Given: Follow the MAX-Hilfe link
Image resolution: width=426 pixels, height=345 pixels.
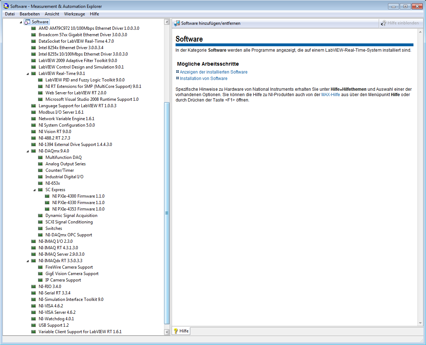Looking at the screenshot, I should coord(330,95).
